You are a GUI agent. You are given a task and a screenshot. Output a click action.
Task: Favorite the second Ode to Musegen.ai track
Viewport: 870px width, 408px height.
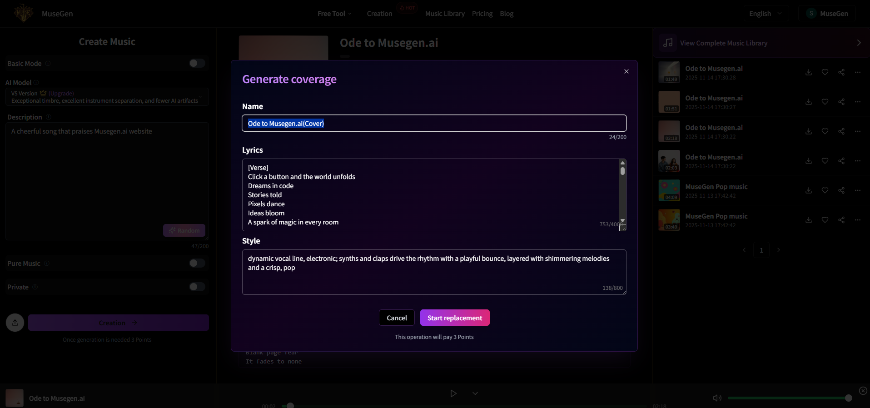(825, 102)
